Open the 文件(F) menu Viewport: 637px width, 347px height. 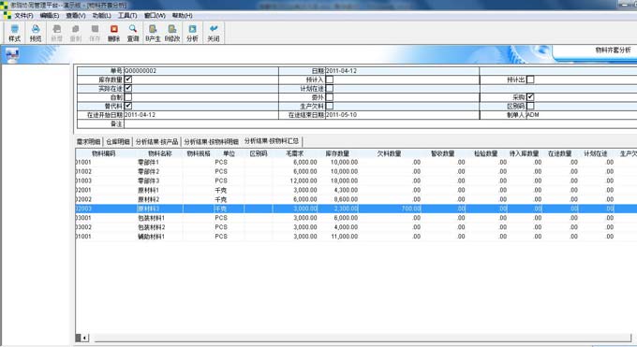point(23,15)
